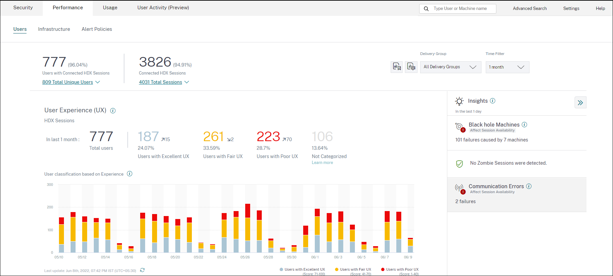The height and width of the screenshot is (276, 613).
Task: Toggle Users with Fair UX legend item
Action: (353, 269)
